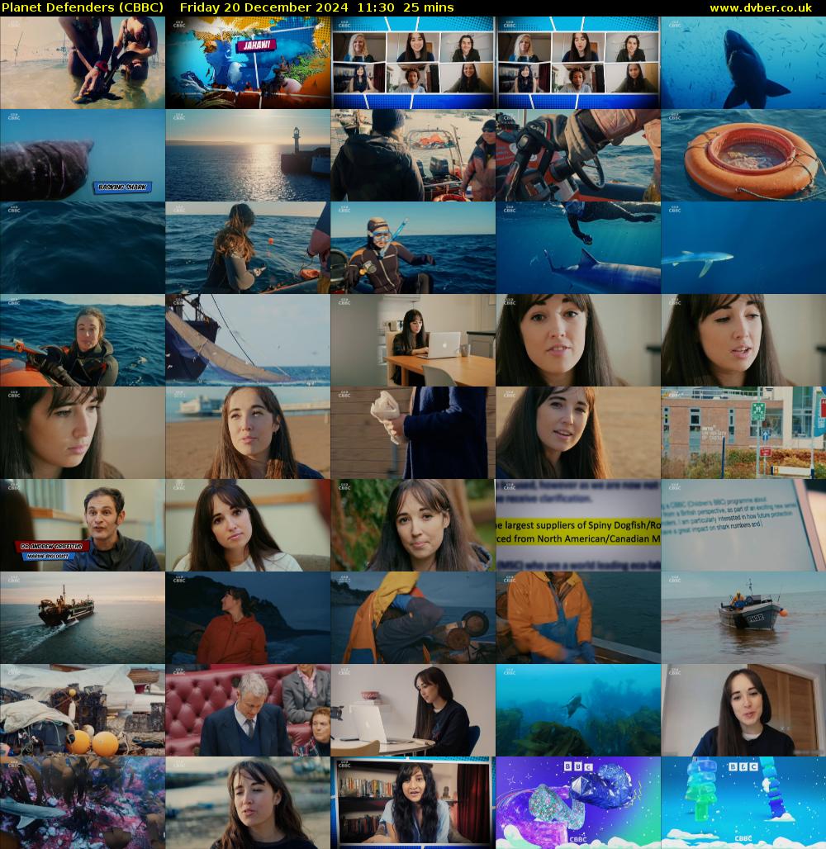826x849 pixels.
Task: Open the basking shark caption thumbnail
Action: (x=83, y=155)
